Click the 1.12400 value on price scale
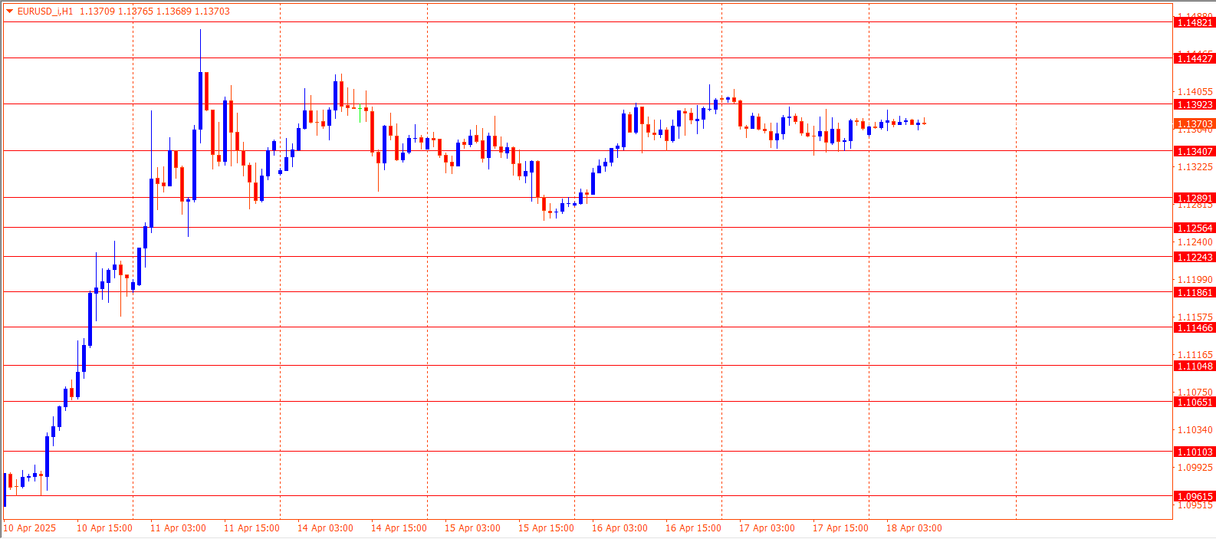The height and width of the screenshot is (539, 1216). click(1195, 242)
